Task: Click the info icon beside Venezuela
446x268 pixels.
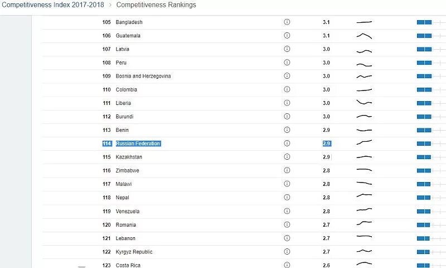Action: [287, 211]
